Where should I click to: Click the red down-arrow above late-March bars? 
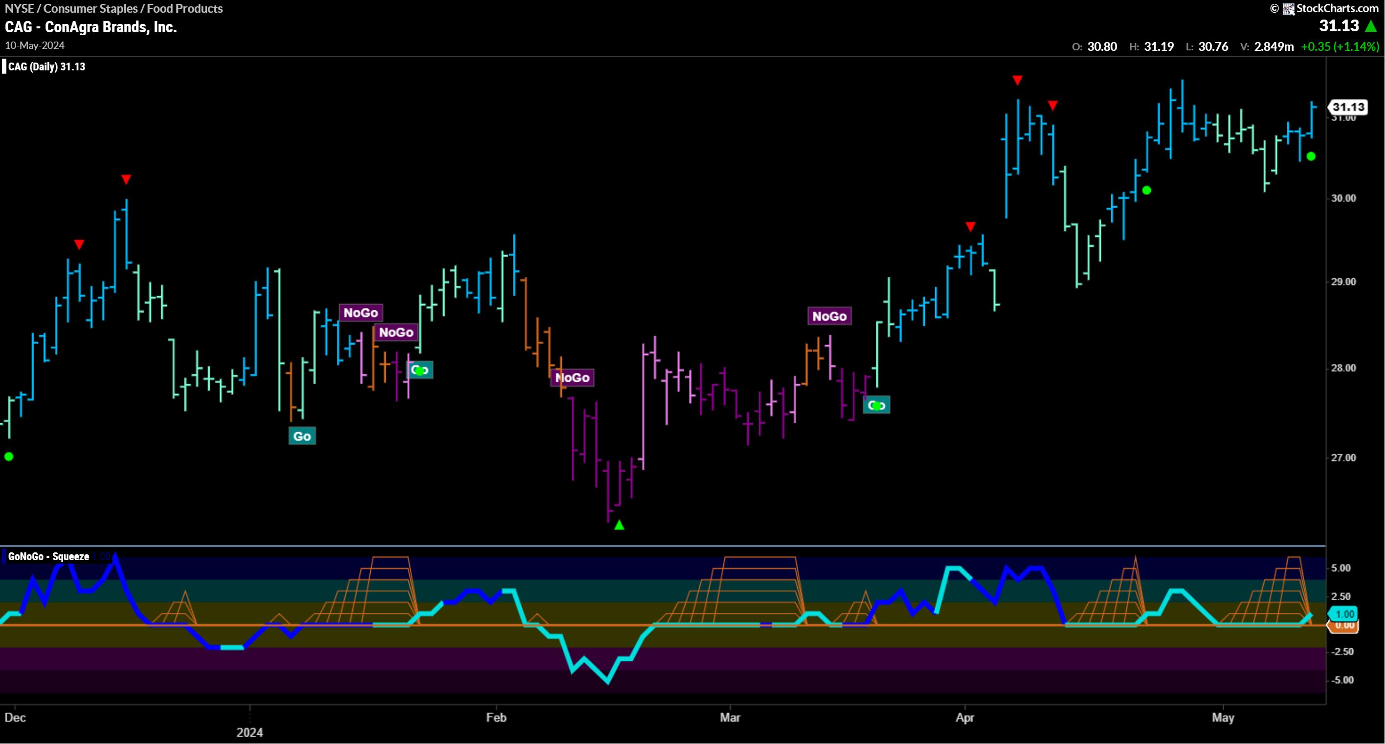970,227
